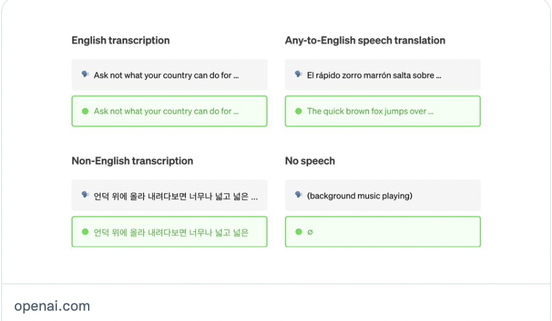Click the empty-set symbol in No speech output
The height and width of the screenshot is (321, 552).
(x=310, y=232)
